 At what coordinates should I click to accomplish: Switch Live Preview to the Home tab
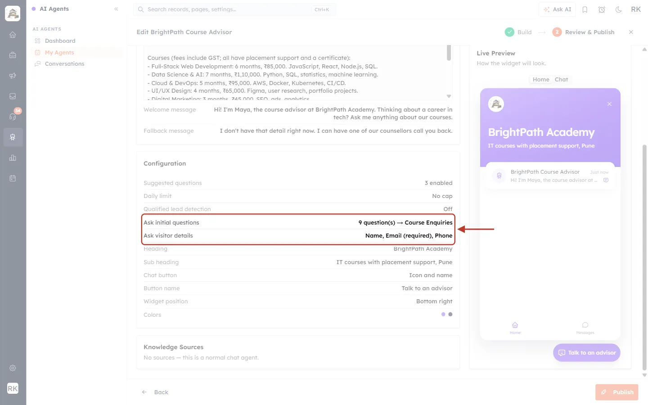click(x=541, y=80)
